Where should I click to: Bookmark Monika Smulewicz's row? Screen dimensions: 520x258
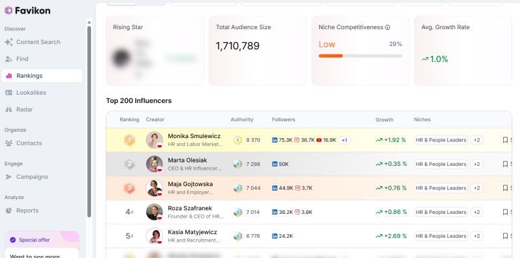click(x=505, y=140)
